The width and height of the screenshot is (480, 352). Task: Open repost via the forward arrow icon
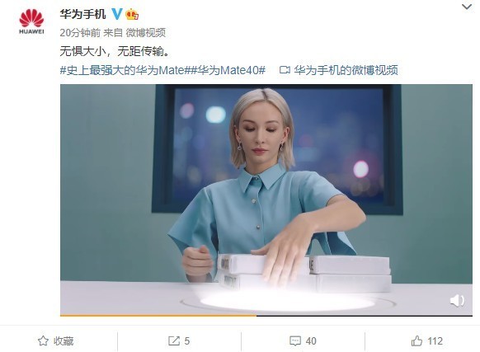click(174, 341)
